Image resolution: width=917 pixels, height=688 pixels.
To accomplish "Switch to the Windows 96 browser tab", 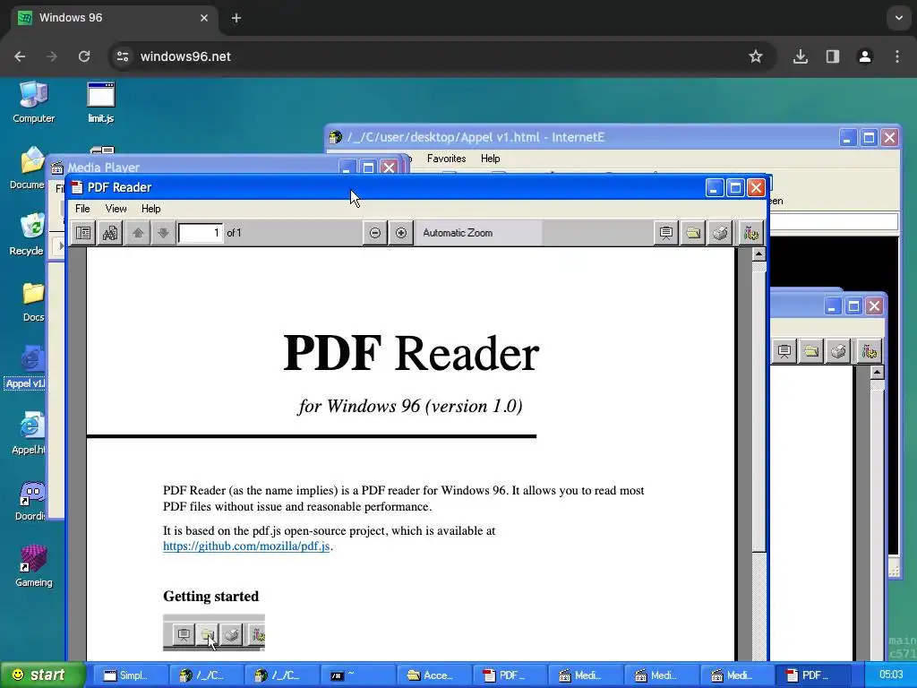I will (114, 18).
